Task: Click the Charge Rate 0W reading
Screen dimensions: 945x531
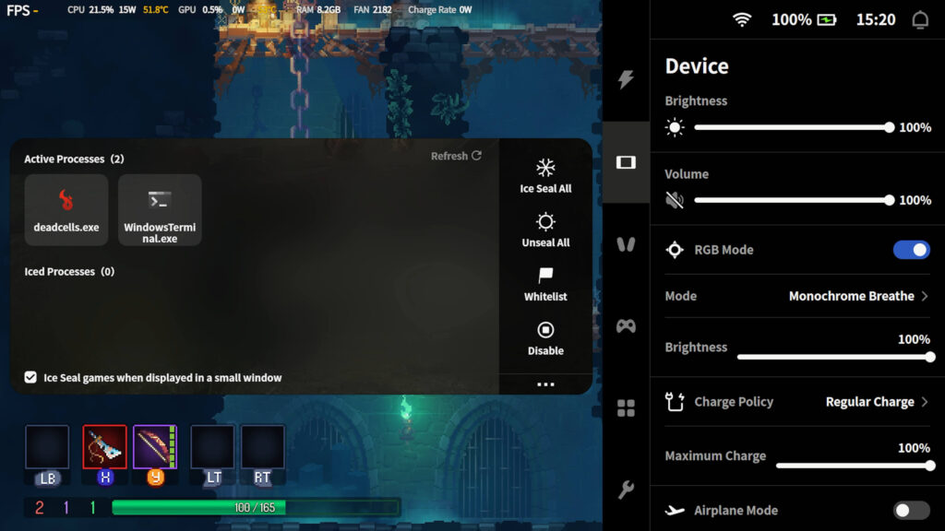Action: pyautogui.click(x=440, y=9)
